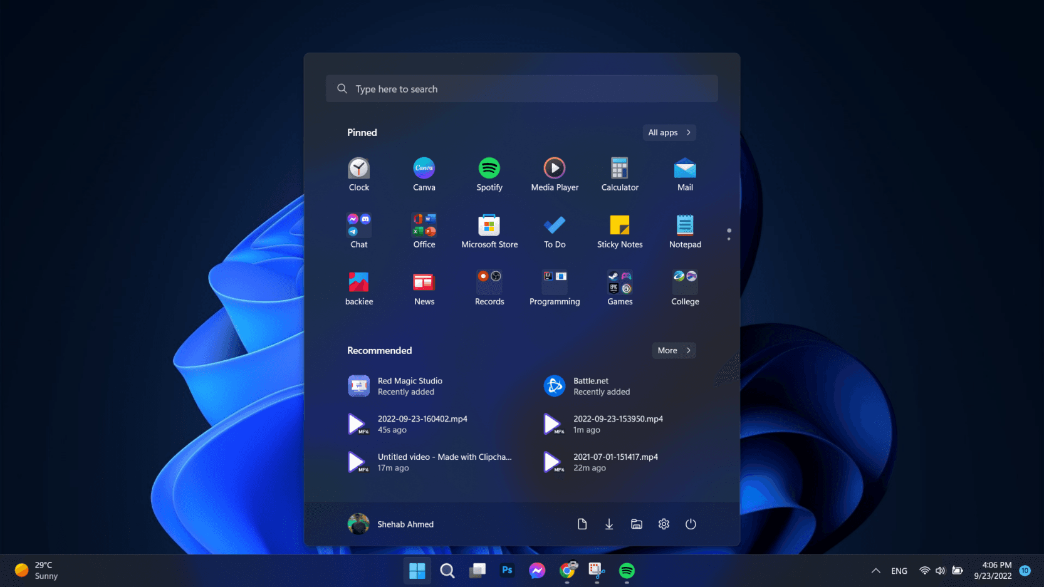This screenshot has width=1044, height=587.
Task: Open the weather widget showing 29°C
Action: [x=38, y=571]
